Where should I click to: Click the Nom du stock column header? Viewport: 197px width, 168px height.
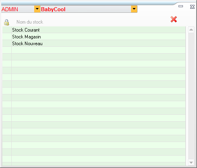click(x=30, y=22)
